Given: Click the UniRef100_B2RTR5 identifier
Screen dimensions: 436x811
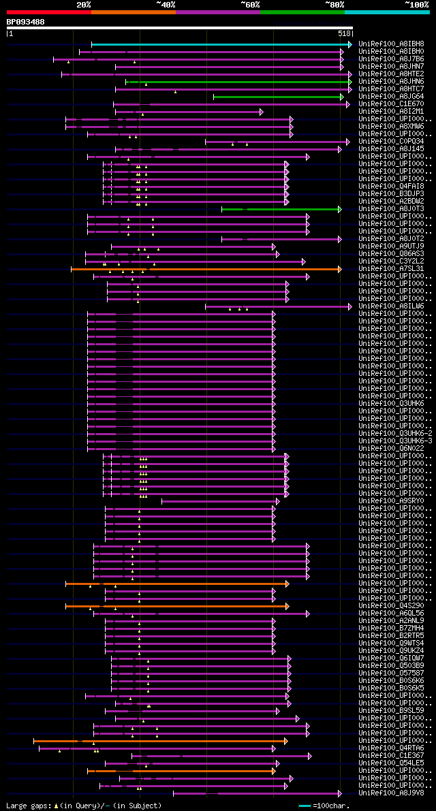Looking at the screenshot, I should coord(391,636).
